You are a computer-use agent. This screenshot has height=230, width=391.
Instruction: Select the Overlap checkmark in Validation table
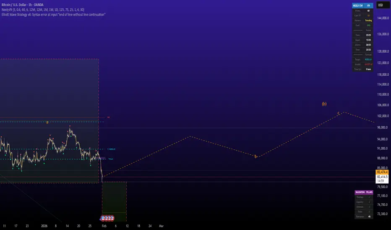pyautogui.click(x=369, y=197)
